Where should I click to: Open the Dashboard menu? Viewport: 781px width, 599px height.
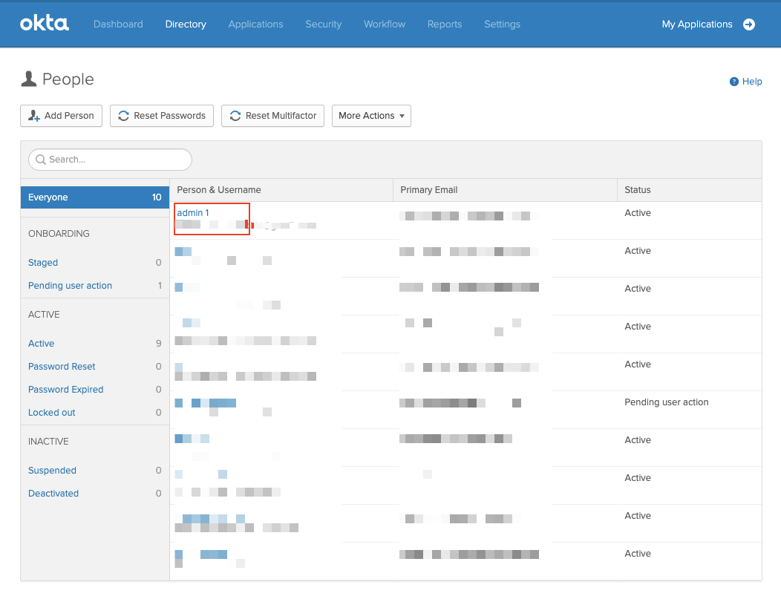coord(118,24)
